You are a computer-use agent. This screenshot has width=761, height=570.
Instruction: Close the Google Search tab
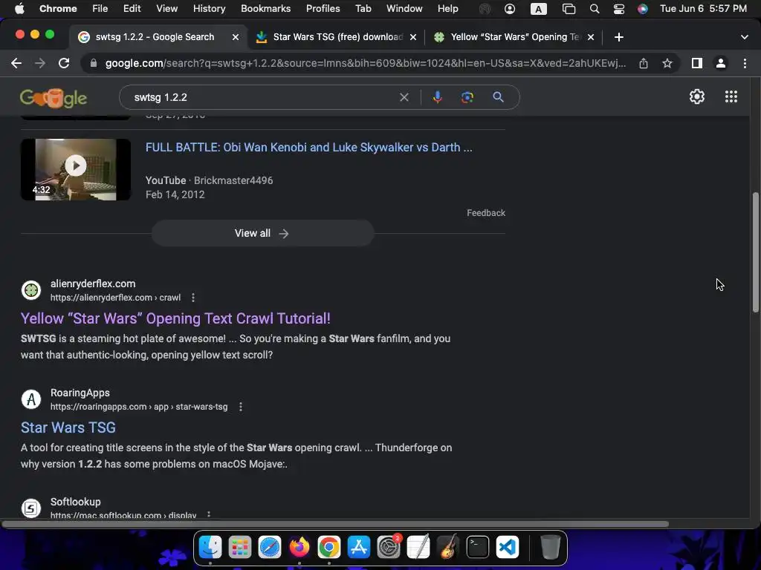pyautogui.click(x=236, y=37)
